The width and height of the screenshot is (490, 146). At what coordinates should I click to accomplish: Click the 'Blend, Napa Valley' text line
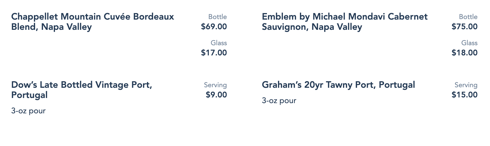(52, 27)
